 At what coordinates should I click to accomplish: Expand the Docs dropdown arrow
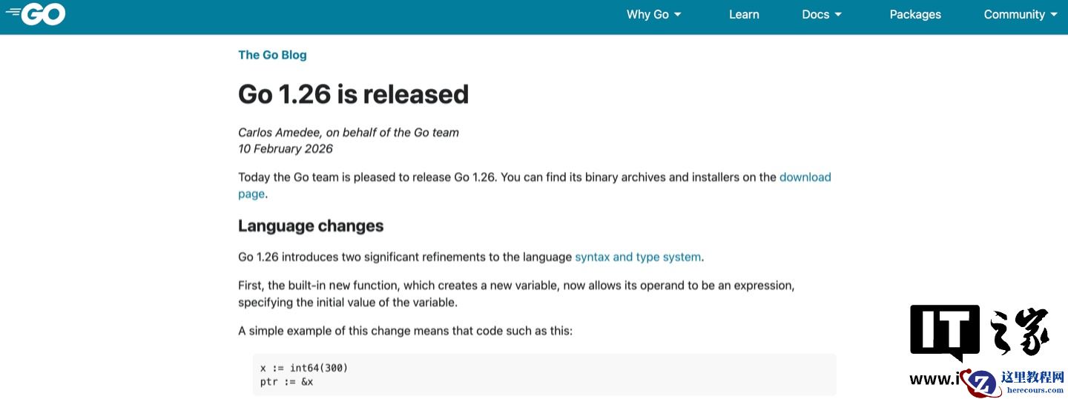click(838, 15)
